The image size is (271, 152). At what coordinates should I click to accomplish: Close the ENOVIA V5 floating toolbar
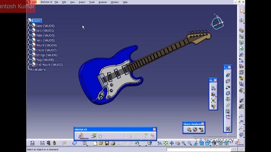coord(154,130)
